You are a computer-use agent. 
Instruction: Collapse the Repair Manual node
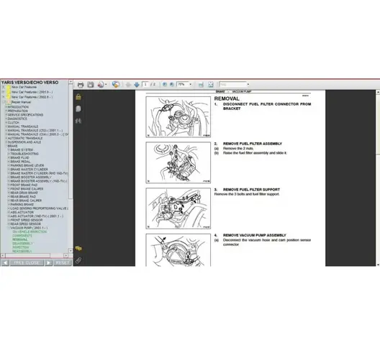click(3, 102)
